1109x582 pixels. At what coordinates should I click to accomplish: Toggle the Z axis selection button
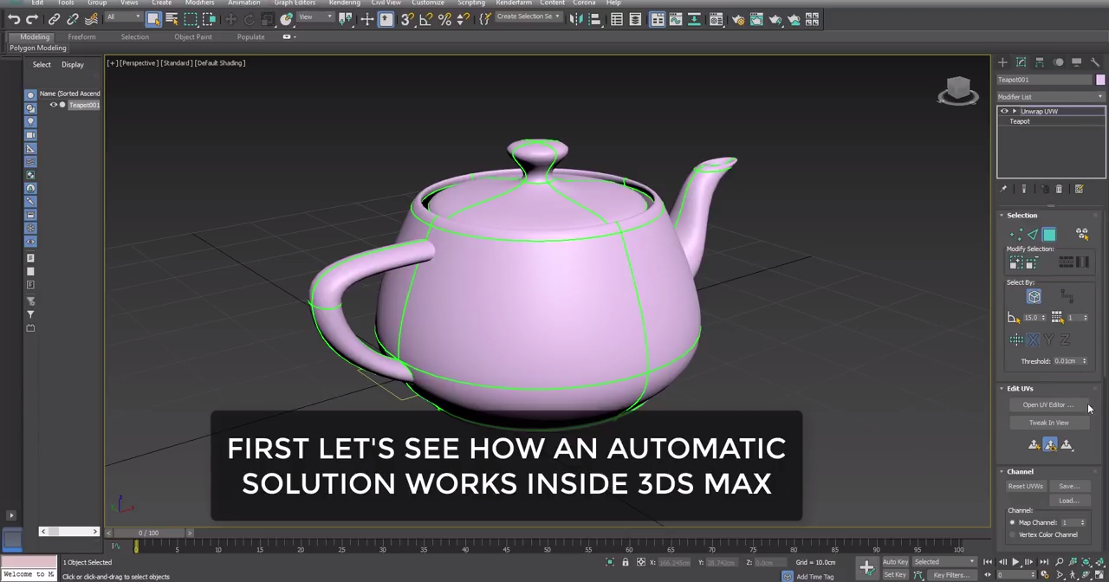[1065, 340]
